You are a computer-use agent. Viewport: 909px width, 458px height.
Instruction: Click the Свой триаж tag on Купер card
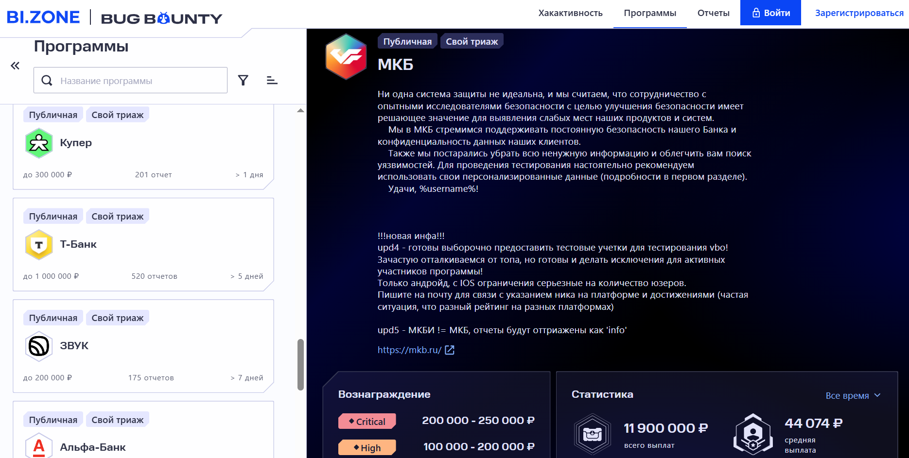118,115
